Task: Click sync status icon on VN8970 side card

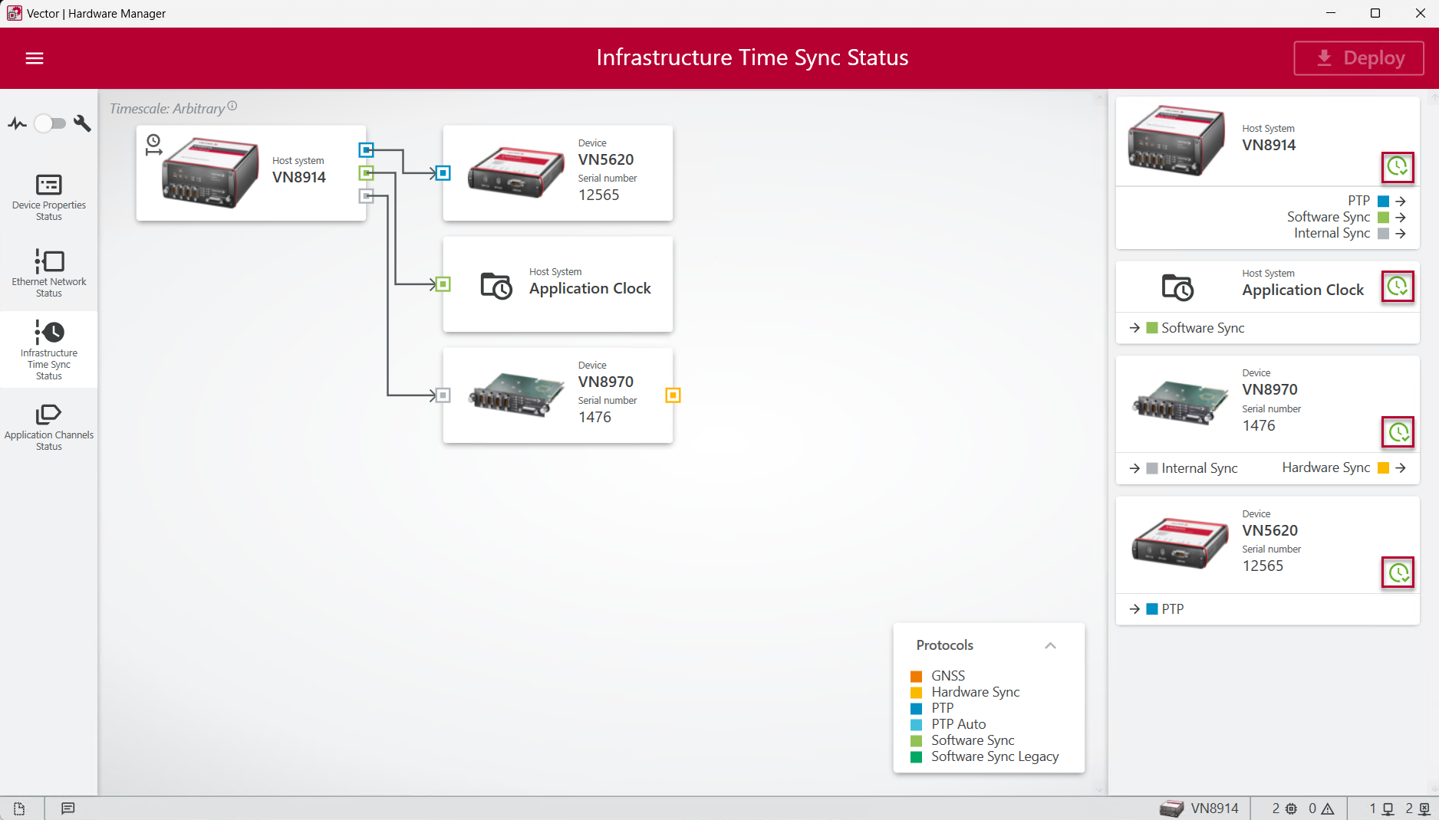Action: click(x=1398, y=432)
